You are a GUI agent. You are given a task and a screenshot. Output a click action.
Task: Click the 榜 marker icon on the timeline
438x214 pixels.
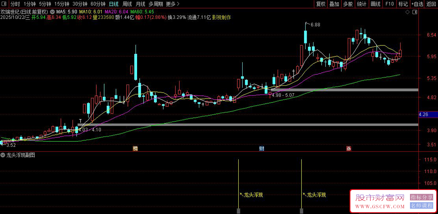coord(135,148)
